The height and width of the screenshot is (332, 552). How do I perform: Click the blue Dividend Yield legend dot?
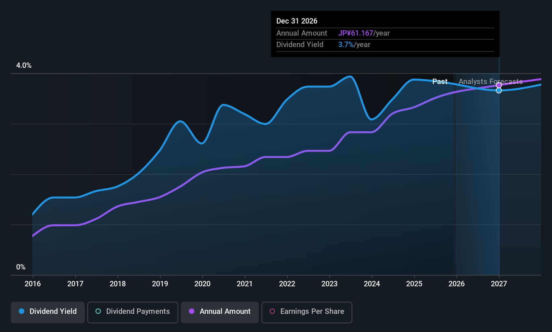pyautogui.click(x=22, y=312)
